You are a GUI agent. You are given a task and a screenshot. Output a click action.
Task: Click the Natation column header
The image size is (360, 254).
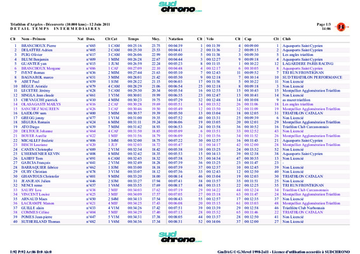tap(176, 39)
